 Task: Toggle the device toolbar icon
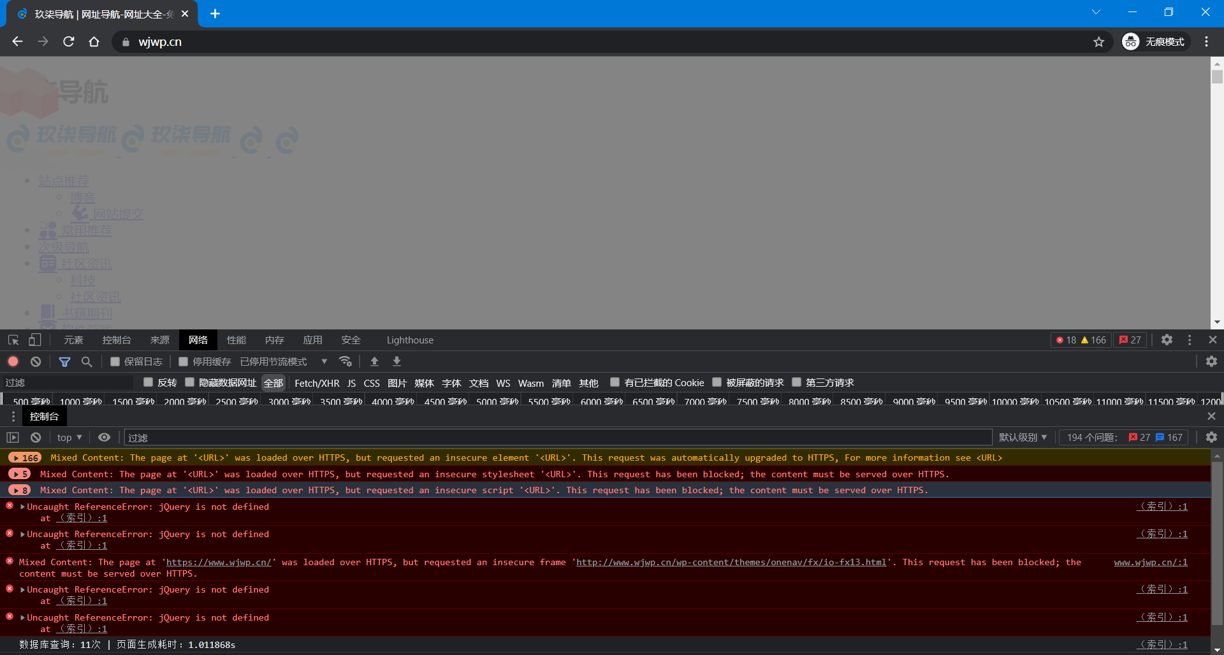click(35, 340)
